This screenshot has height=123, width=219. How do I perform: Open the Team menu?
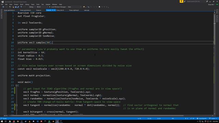click(33, 4)
